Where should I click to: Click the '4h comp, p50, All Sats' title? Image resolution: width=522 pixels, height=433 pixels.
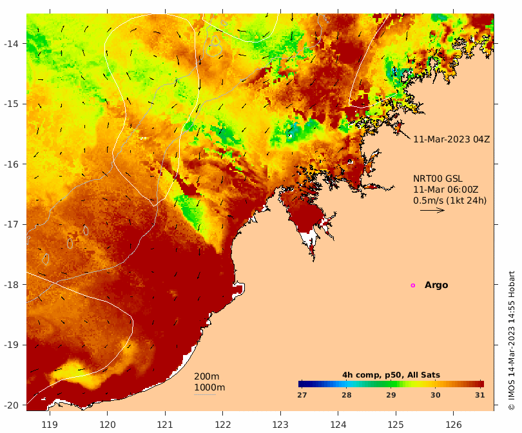pyautogui.click(x=391, y=375)
